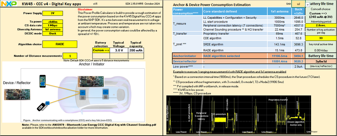Click the NXP logo
Viewport: 337px width, 136px height.
[8, 4]
